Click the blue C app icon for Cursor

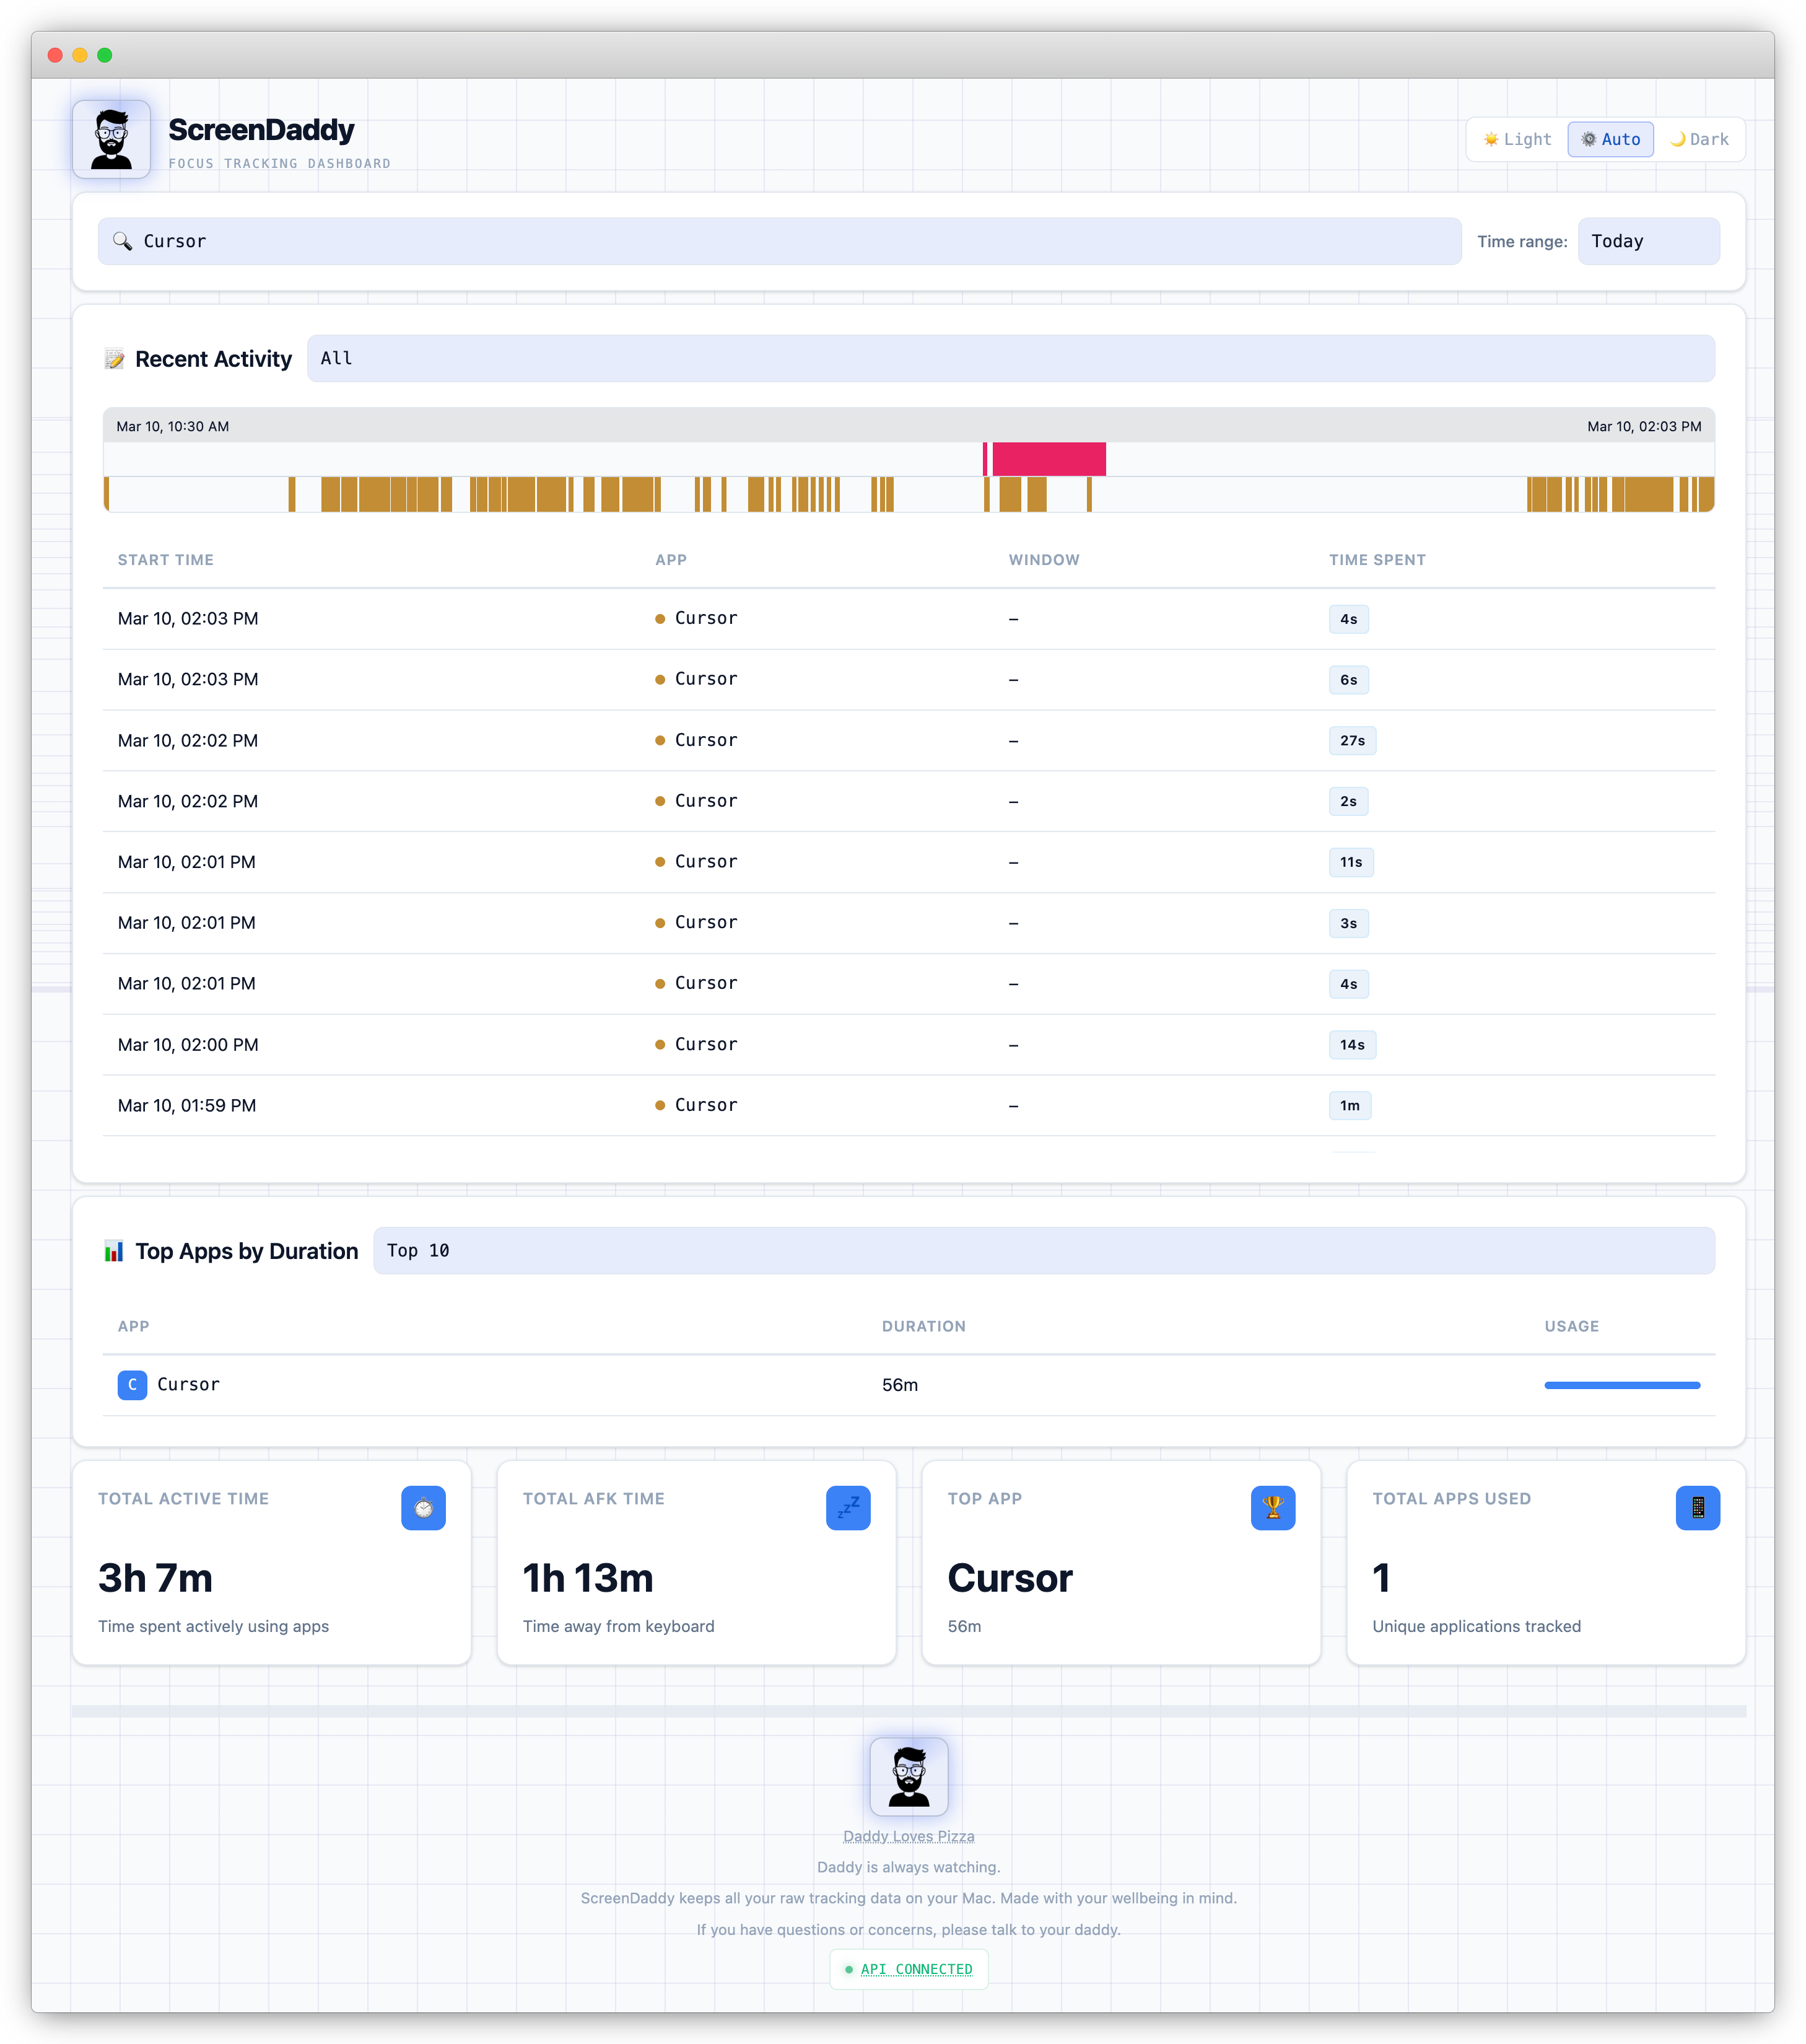point(132,1385)
